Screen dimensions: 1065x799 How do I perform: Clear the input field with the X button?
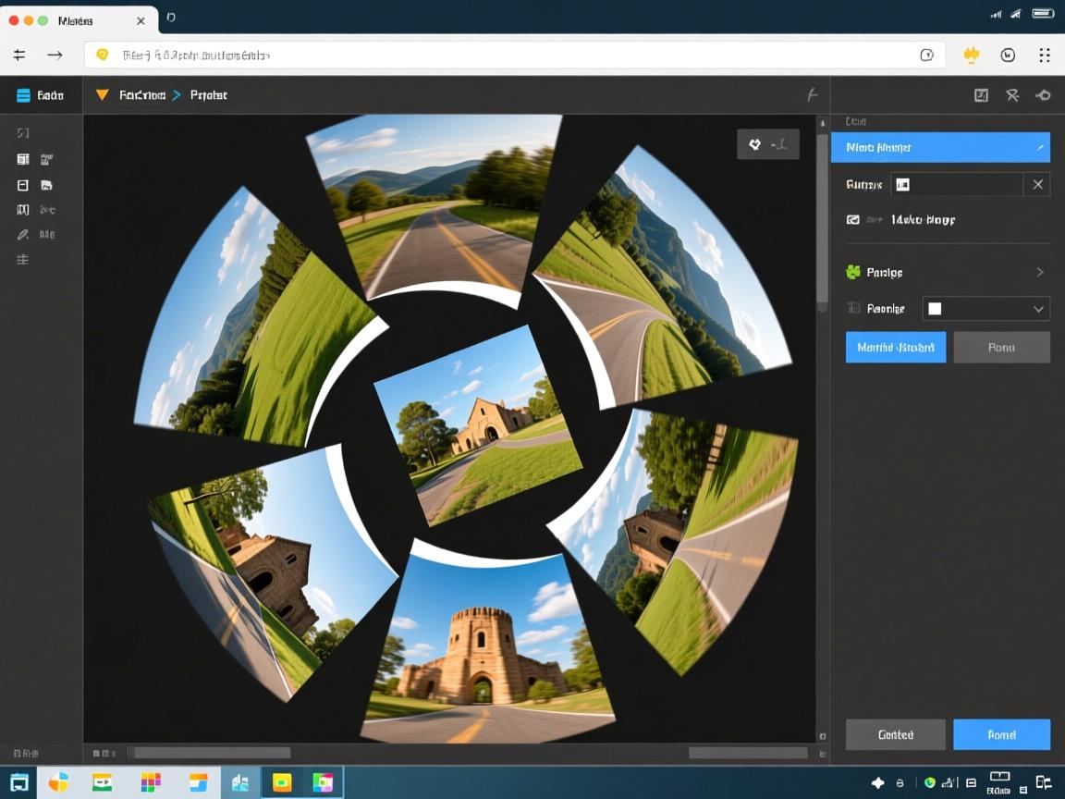click(1037, 184)
